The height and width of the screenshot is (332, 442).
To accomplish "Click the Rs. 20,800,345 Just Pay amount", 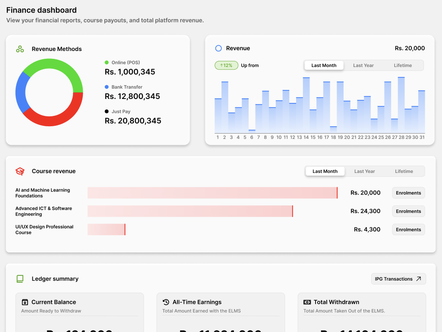I will [133, 121].
